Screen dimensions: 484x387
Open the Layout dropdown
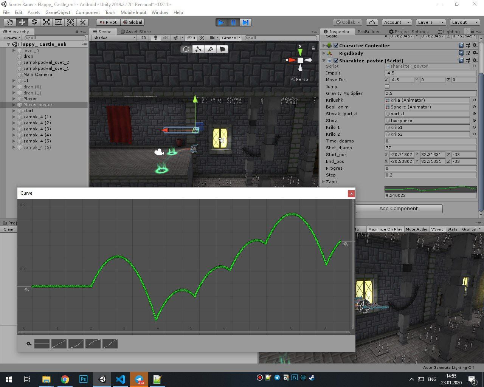pyautogui.click(x=465, y=22)
